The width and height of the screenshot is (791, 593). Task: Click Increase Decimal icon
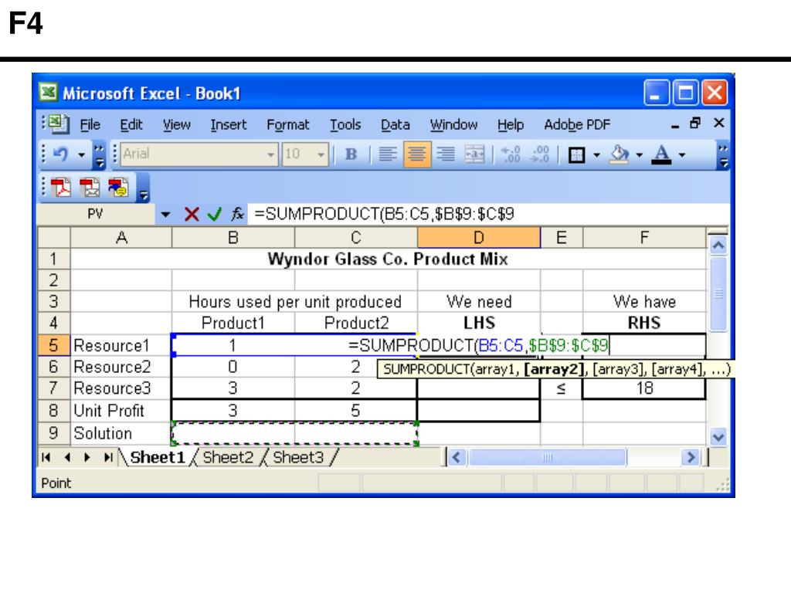511,154
